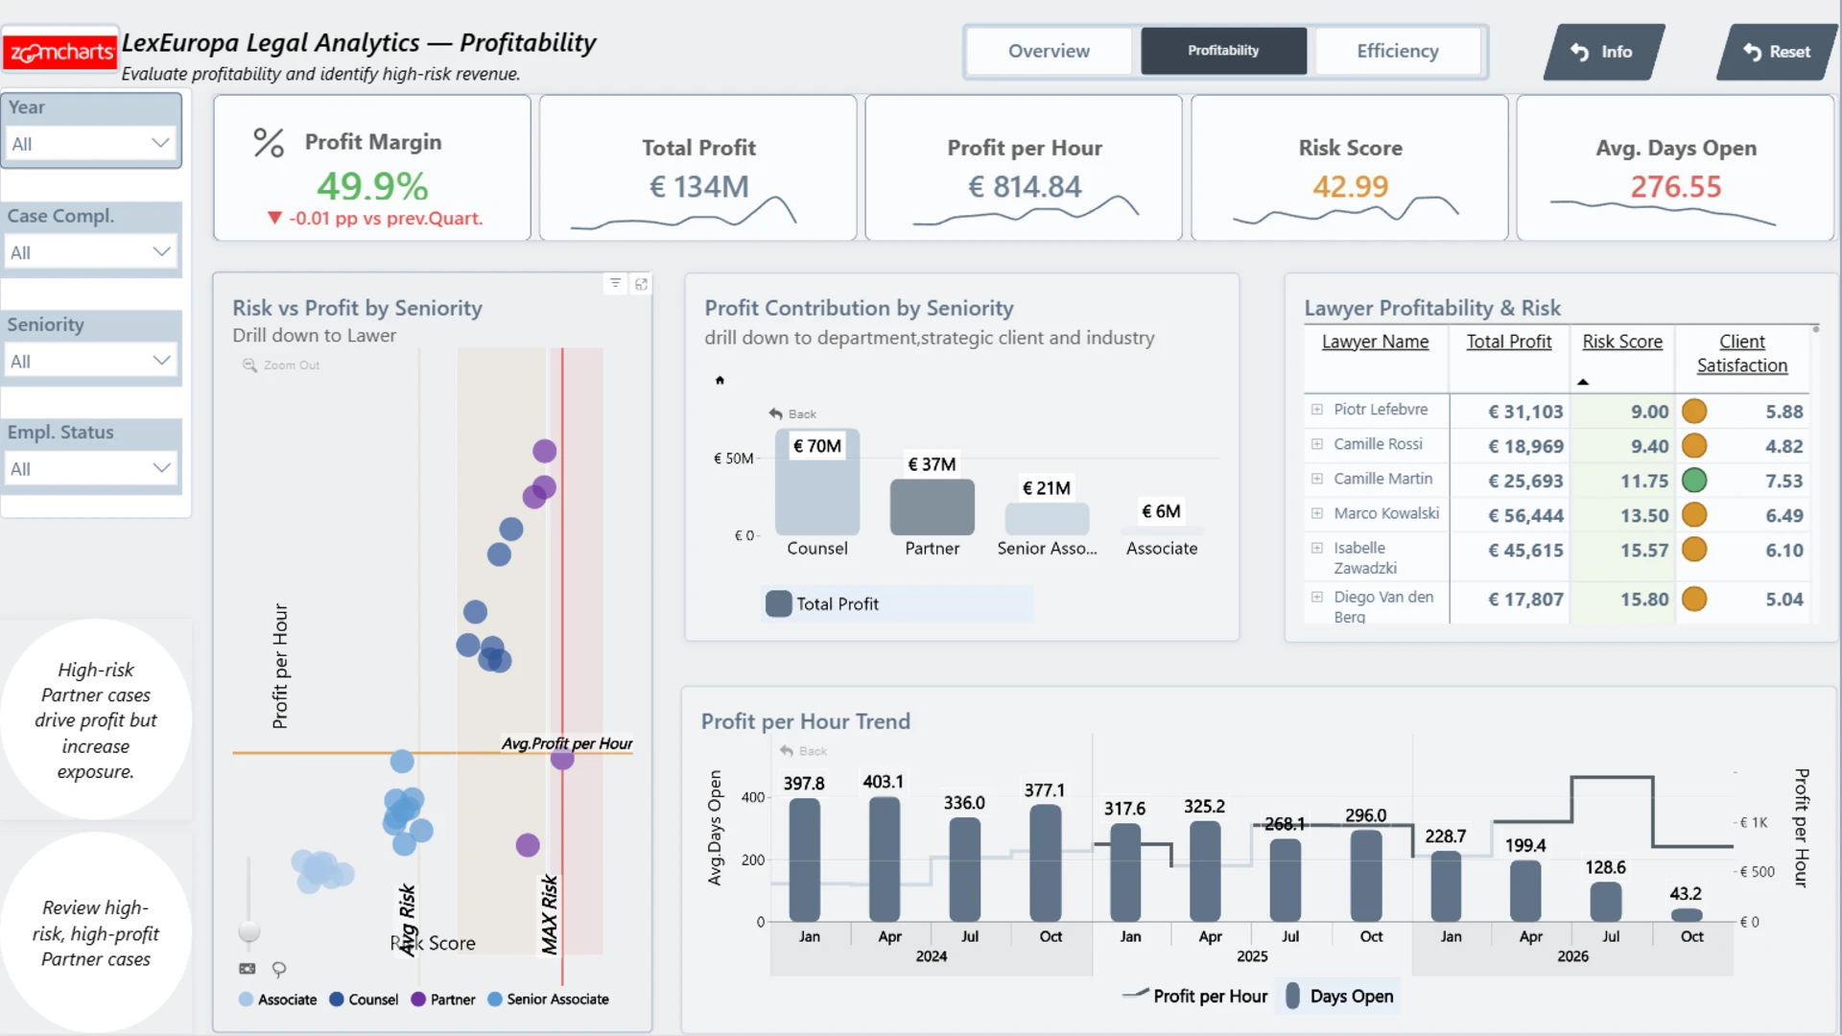Click the Profit per Hour KPI card
This screenshot has height=1036, width=1842.
pyautogui.click(x=1024, y=168)
